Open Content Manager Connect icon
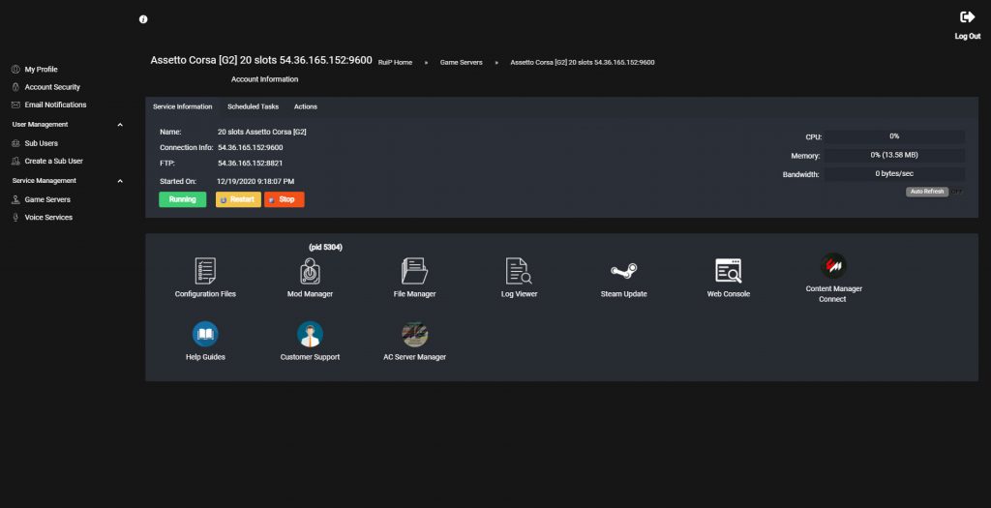This screenshot has width=991, height=508. [x=833, y=266]
